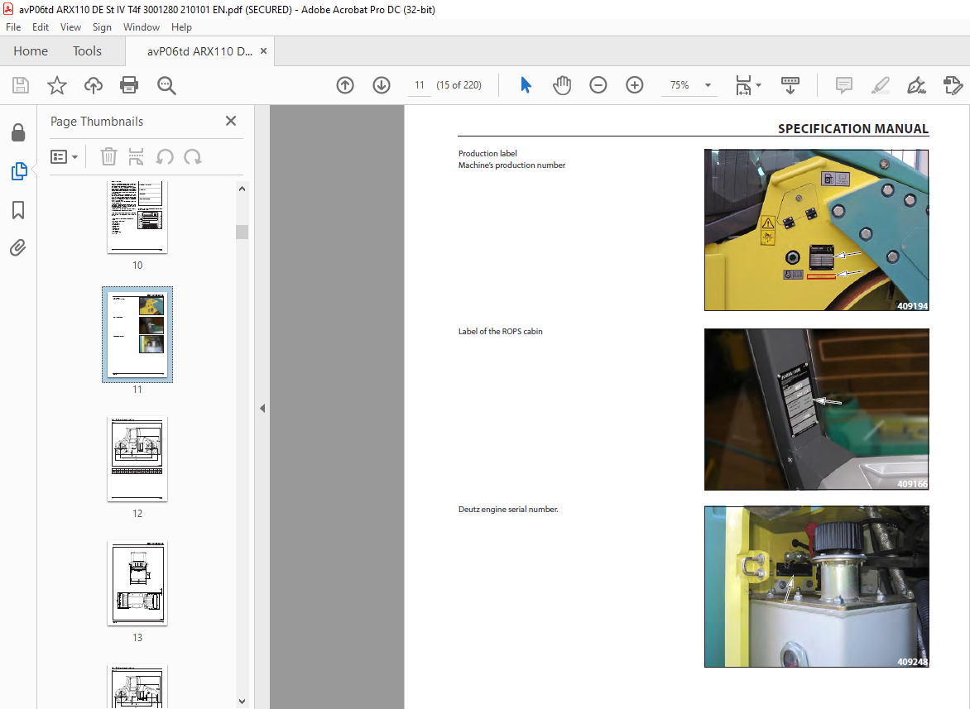Image resolution: width=970 pixels, height=709 pixels.
Task: Click thumbnail scrollbar up arrow
Action: pyautogui.click(x=242, y=189)
